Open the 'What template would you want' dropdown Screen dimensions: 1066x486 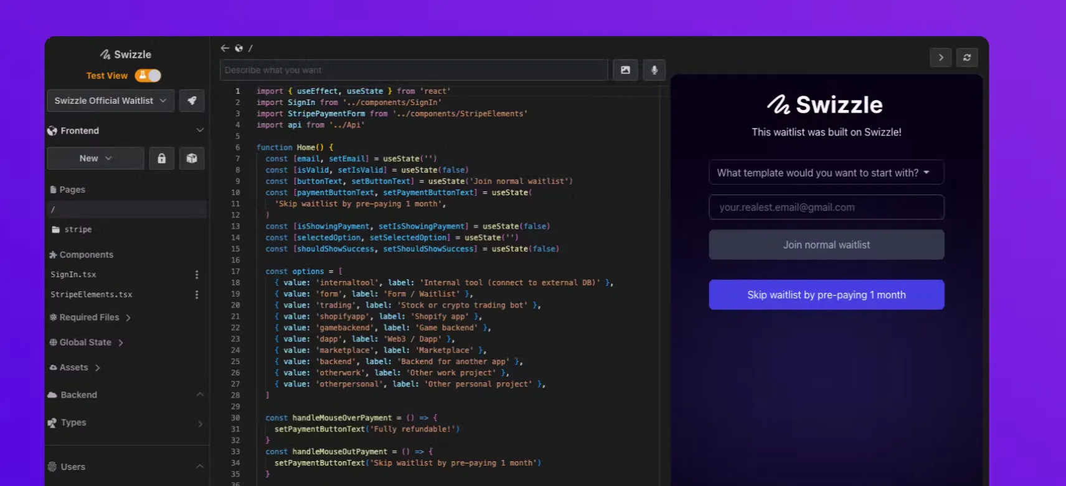tap(826, 172)
